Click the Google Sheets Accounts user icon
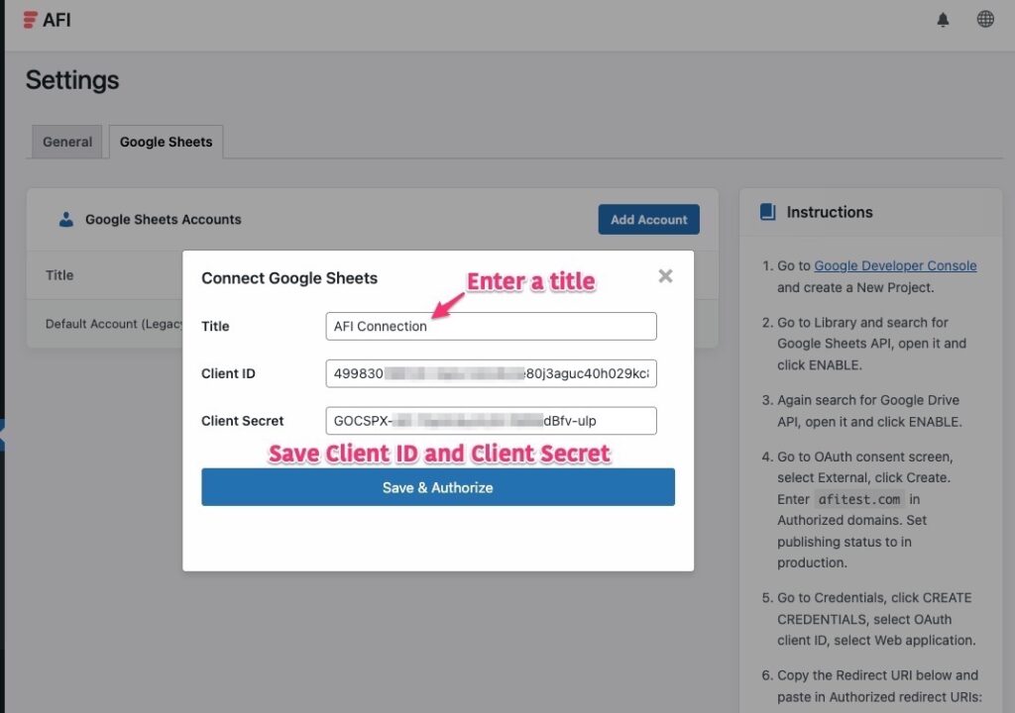 tap(66, 220)
